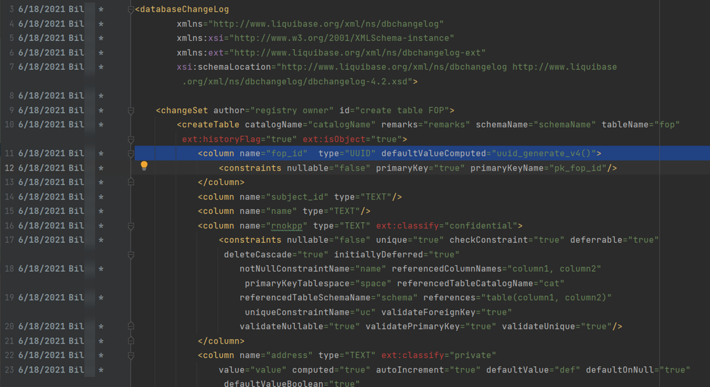The image size is (710, 387).
Task: Click the 'validatePrimaryKey' attribute
Action: pyautogui.click(x=413, y=326)
